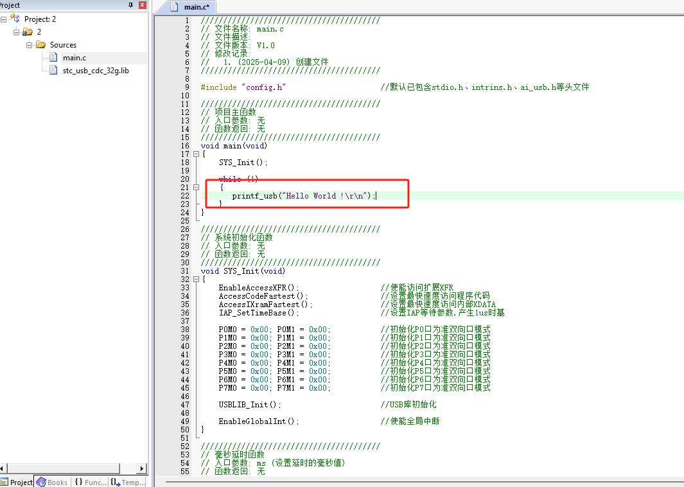
Task: Click the SYS_Init(); call at line 18
Action: click(x=243, y=163)
